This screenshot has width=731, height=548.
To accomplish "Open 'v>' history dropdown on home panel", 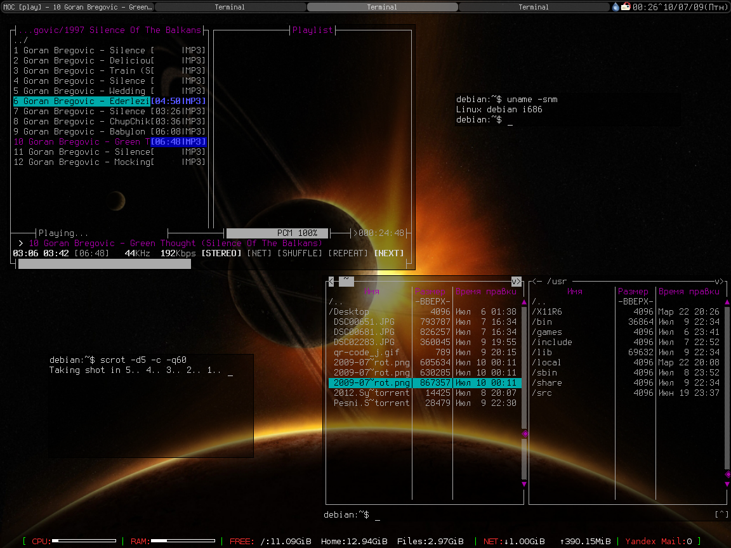I will (516, 281).
